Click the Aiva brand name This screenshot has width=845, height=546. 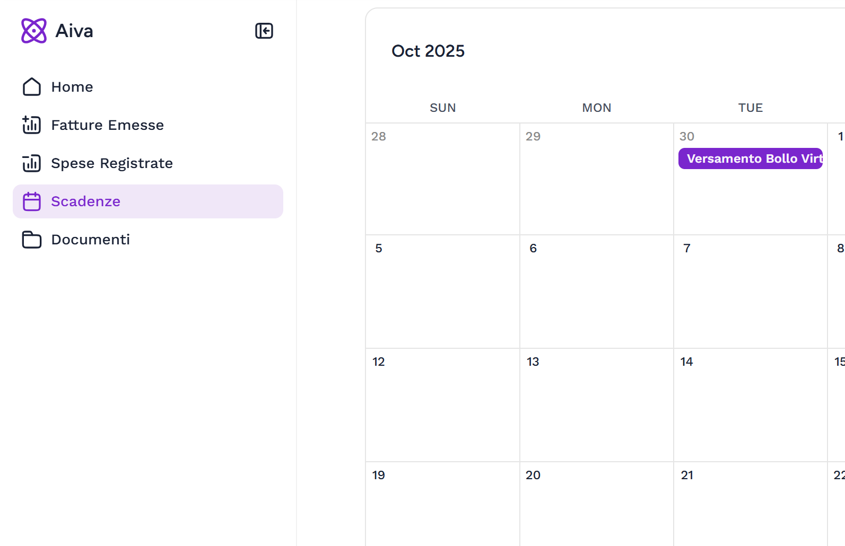[74, 31]
